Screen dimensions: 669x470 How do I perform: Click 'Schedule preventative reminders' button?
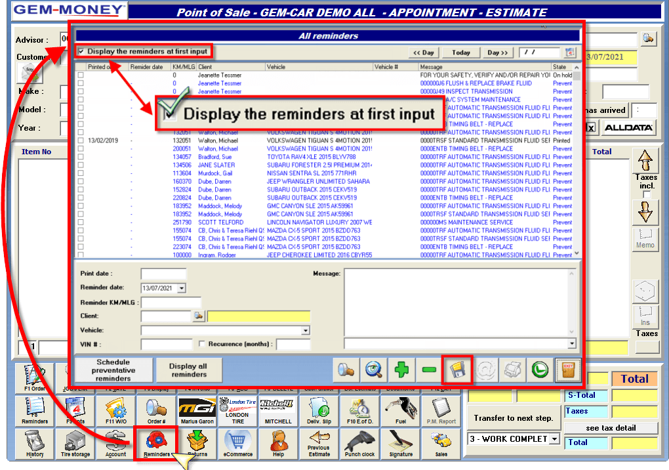(113, 370)
